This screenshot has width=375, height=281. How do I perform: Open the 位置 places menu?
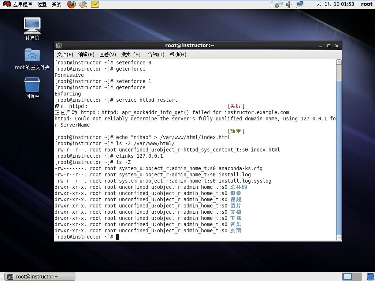coord(42,4)
